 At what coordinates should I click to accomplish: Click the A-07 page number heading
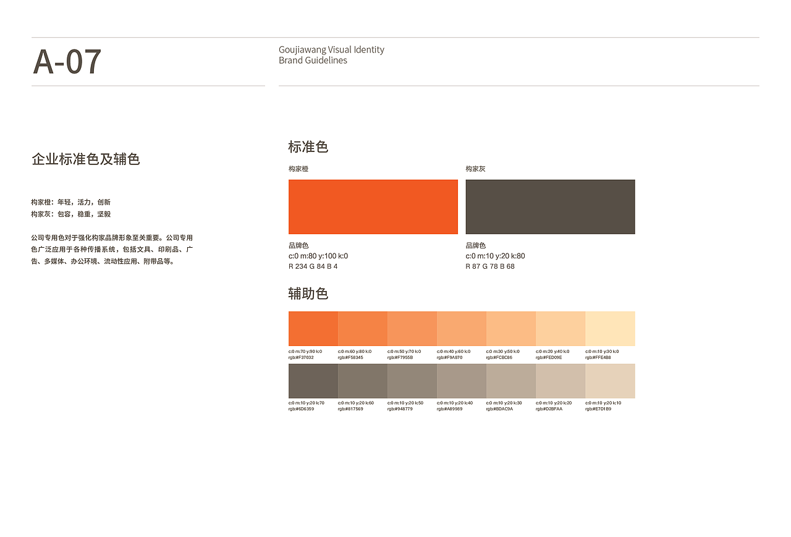tap(67, 62)
